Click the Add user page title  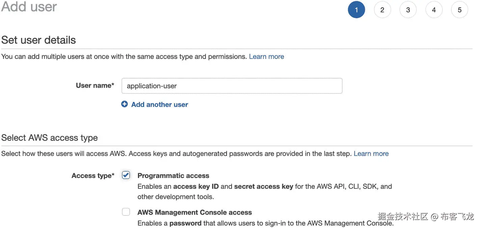(x=29, y=7)
